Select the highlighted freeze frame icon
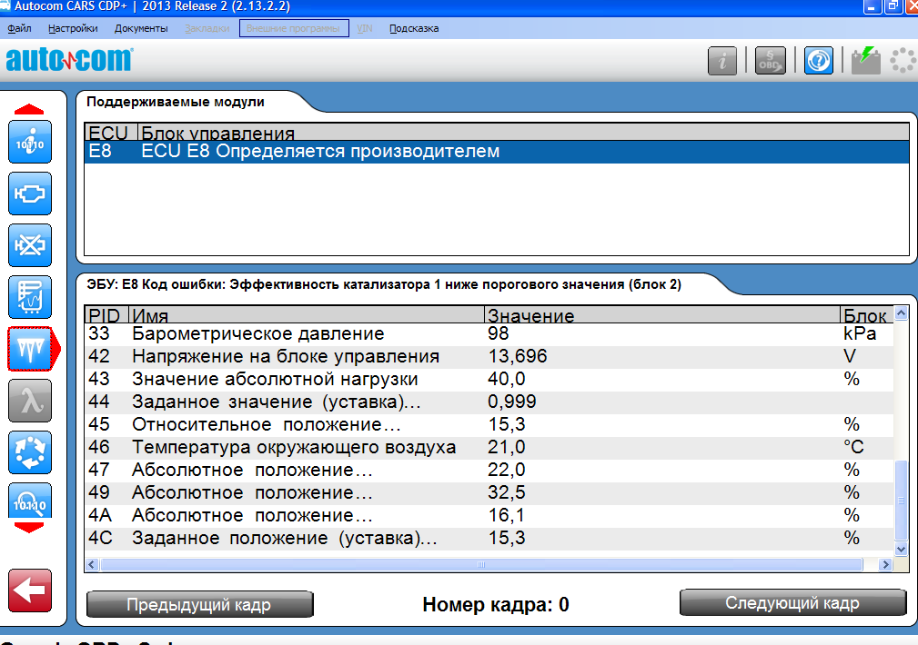918x645 pixels. pyautogui.click(x=30, y=347)
